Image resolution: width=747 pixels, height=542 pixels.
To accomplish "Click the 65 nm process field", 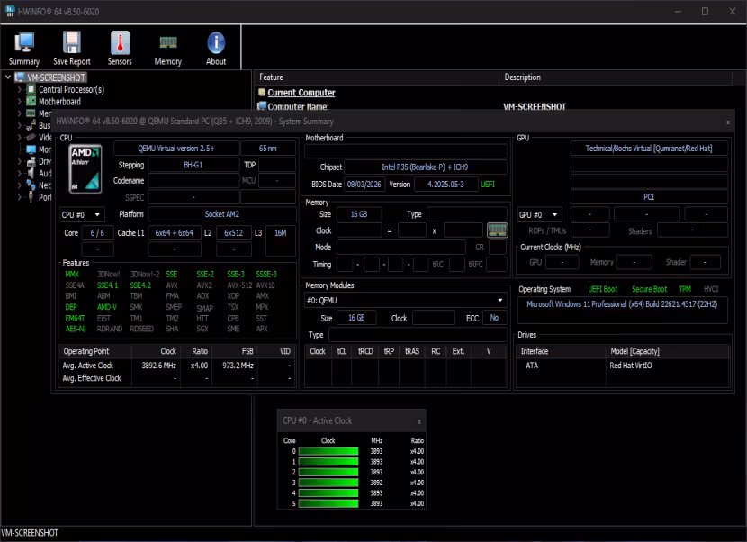I will (267, 149).
